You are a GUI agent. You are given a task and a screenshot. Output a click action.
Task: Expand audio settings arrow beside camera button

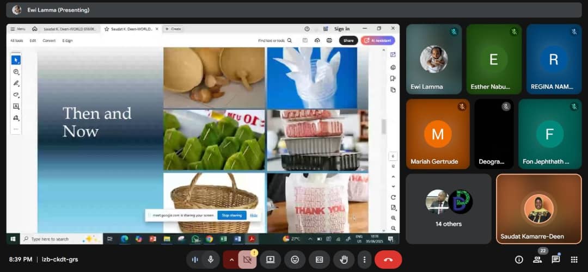click(x=231, y=259)
